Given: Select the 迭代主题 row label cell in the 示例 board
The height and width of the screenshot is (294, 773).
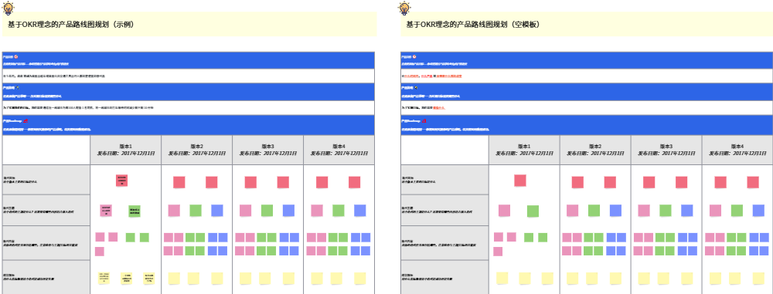Looking at the screenshot, I should tap(46, 211).
